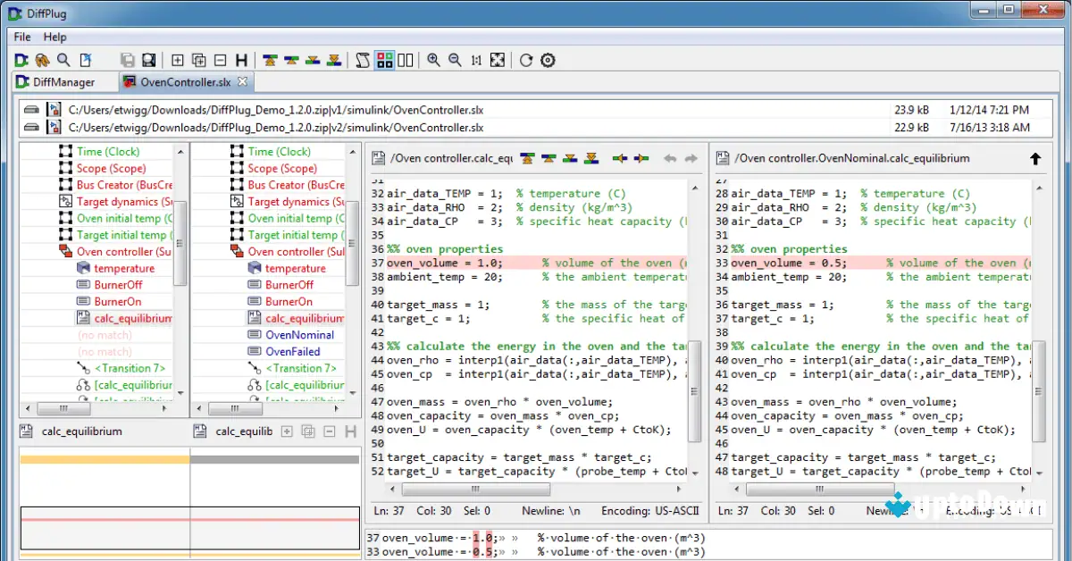
Task: Click the Refresh comparison icon
Action: click(525, 60)
